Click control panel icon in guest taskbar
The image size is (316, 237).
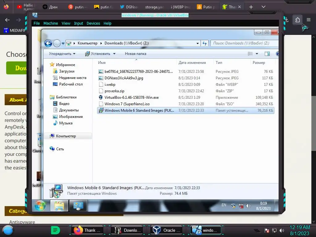78,206
